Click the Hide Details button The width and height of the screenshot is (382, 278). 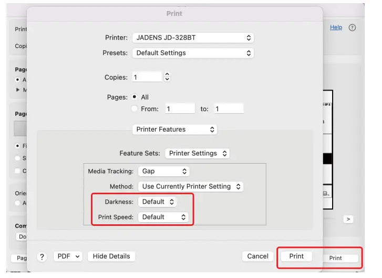click(x=111, y=256)
